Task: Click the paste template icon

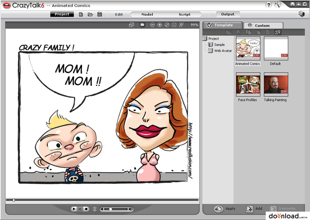Action: 258,32
